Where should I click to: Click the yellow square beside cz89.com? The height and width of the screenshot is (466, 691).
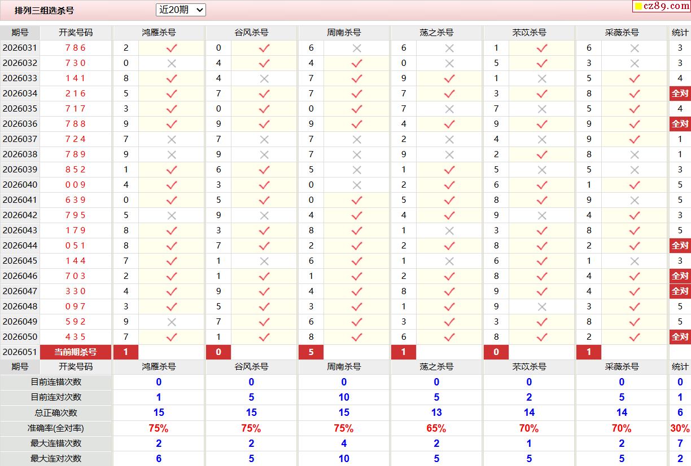tap(638, 7)
